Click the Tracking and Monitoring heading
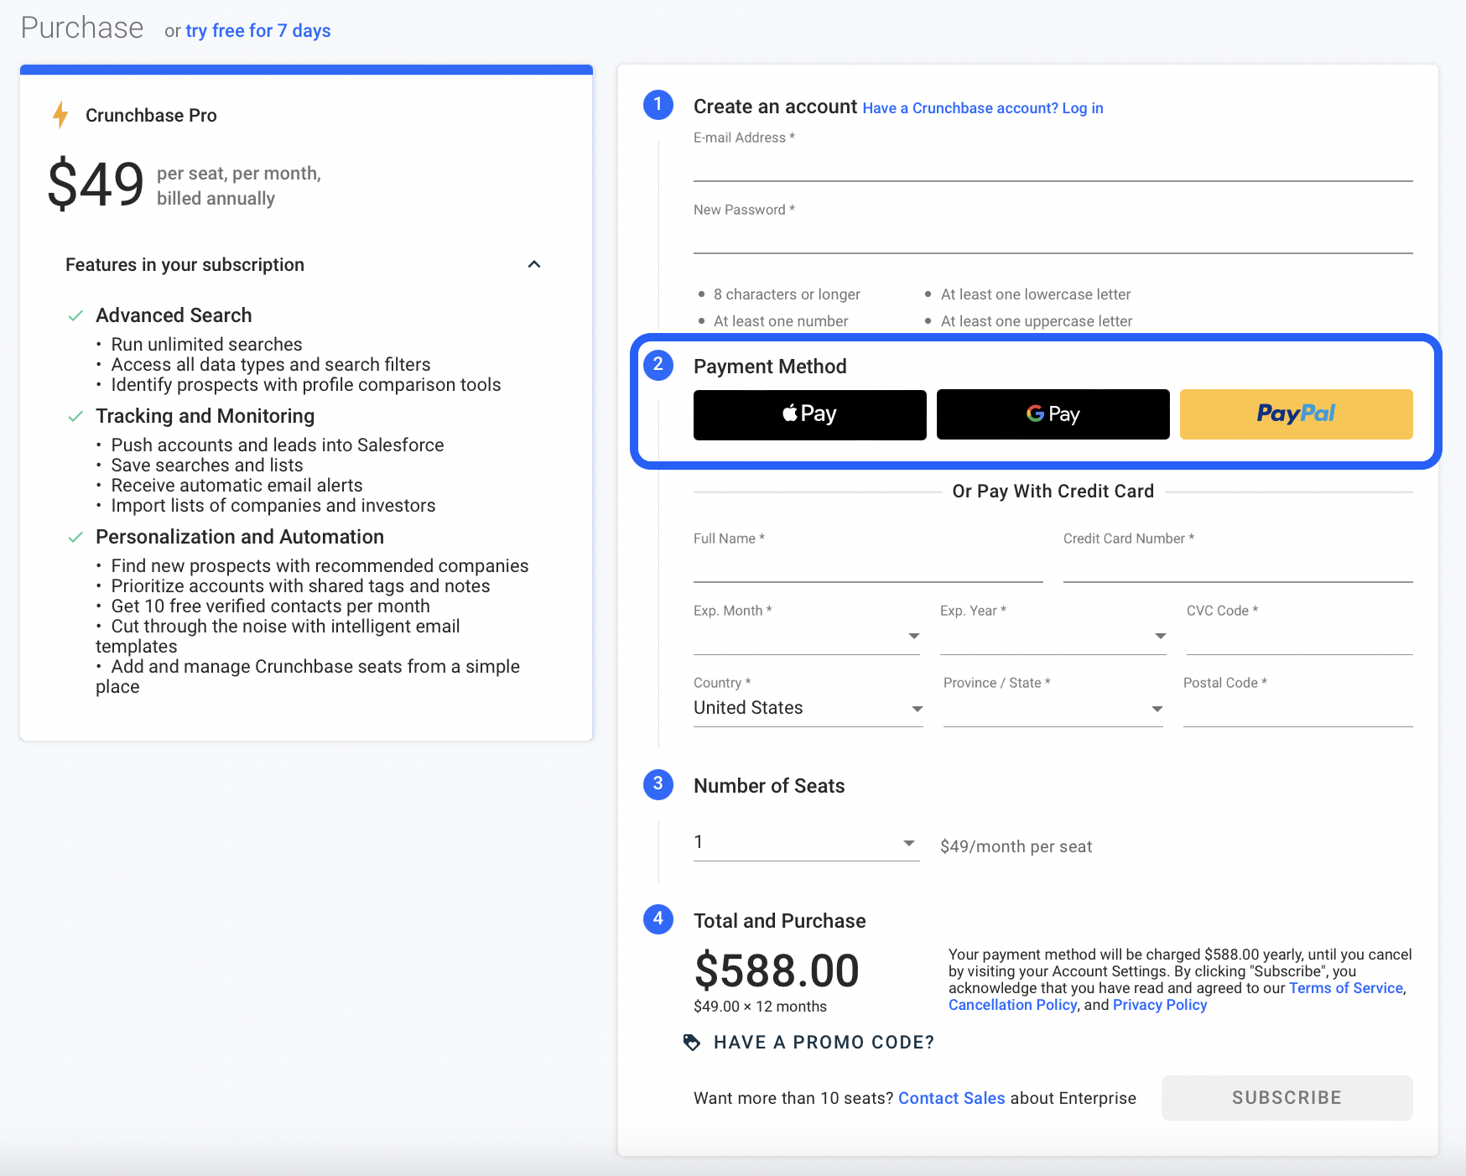Screen dimensions: 1466x1176 pyautogui.click(x=205, y=416)
